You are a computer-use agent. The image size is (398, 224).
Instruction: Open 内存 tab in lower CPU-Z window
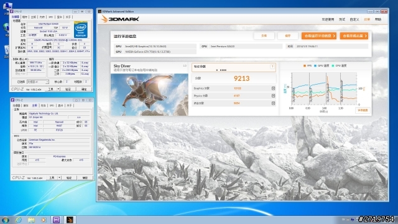pos(44,106)
